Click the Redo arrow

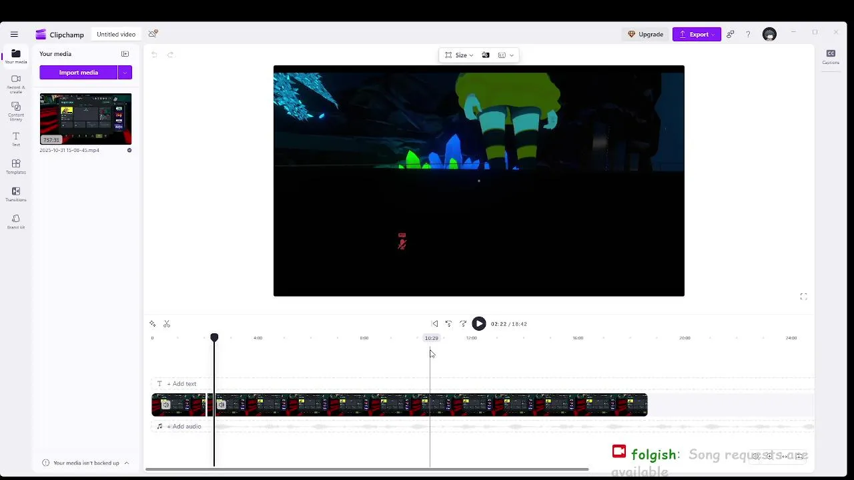170,55
